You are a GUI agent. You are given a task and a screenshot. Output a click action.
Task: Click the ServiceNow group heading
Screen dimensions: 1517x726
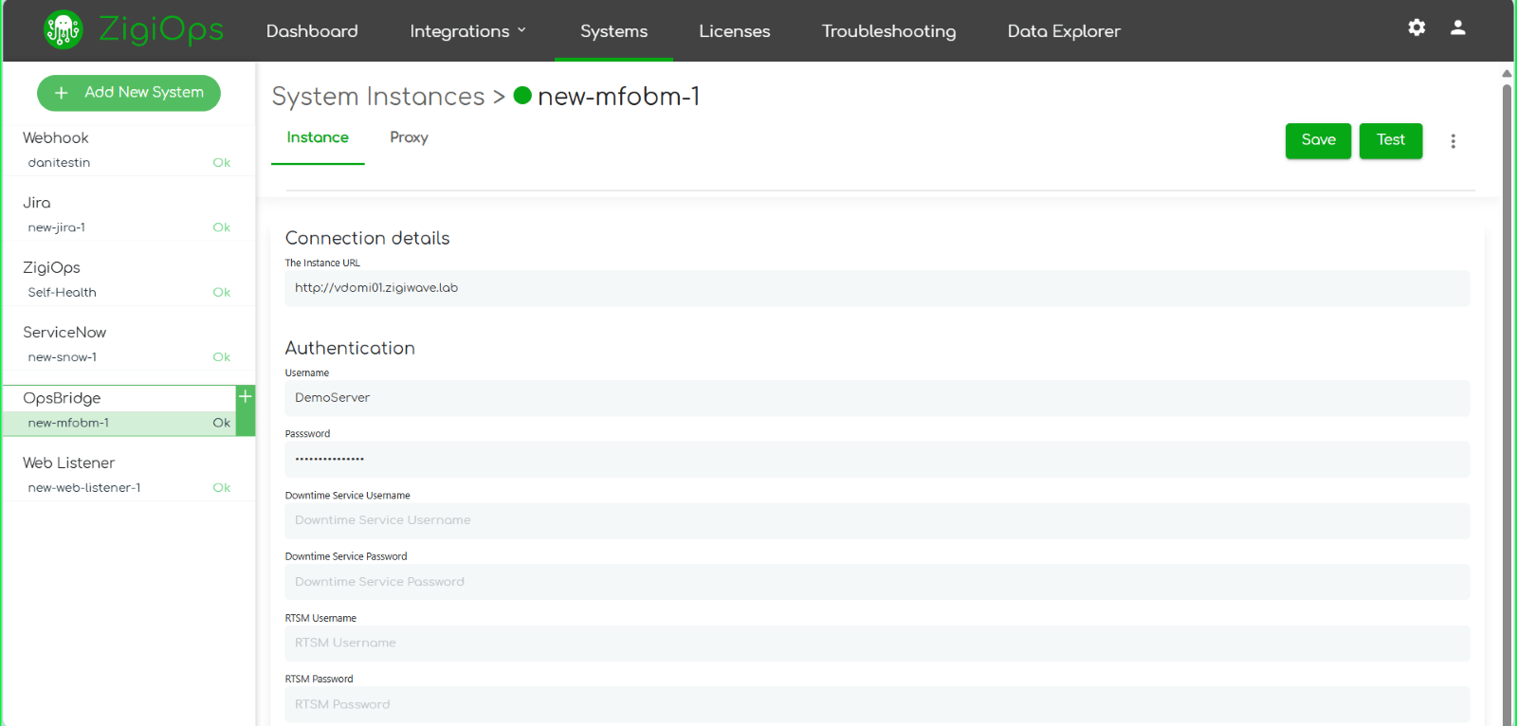point(64,333)
